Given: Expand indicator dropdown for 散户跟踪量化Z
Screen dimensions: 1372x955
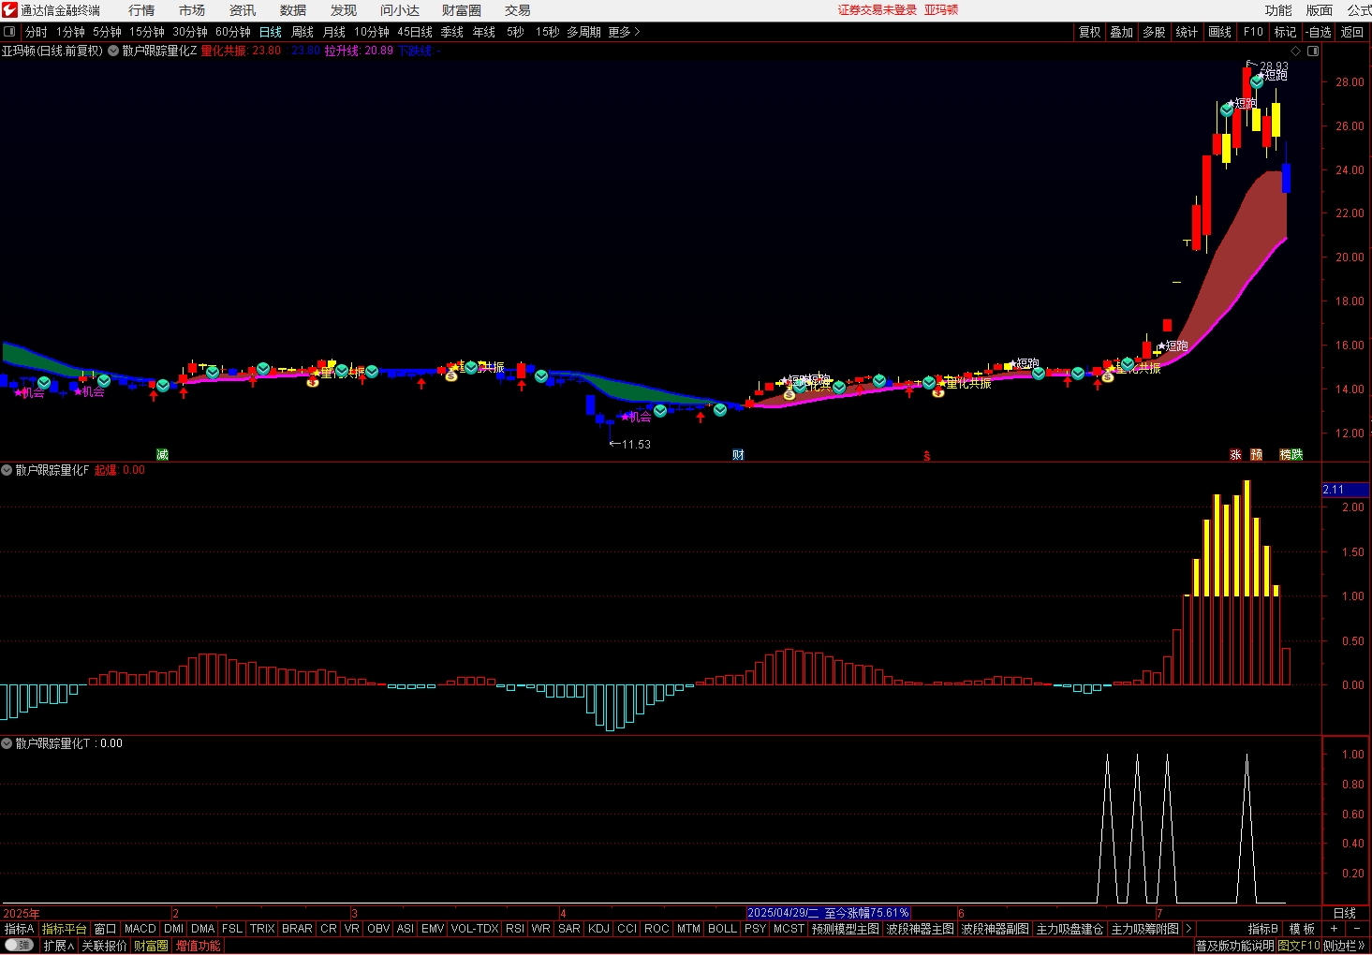Looking at the screenshot, I should (113, 51).
